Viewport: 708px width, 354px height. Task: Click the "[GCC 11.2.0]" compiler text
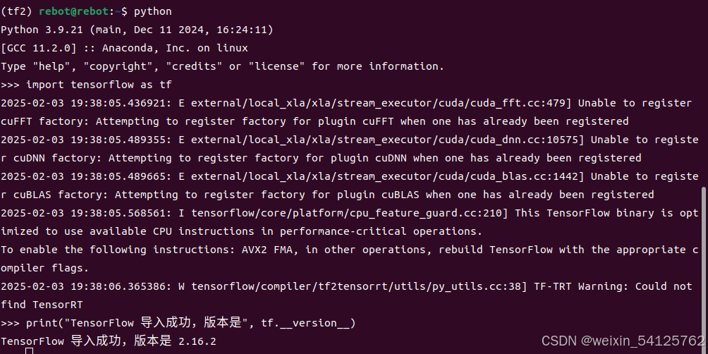pos(39,48)
